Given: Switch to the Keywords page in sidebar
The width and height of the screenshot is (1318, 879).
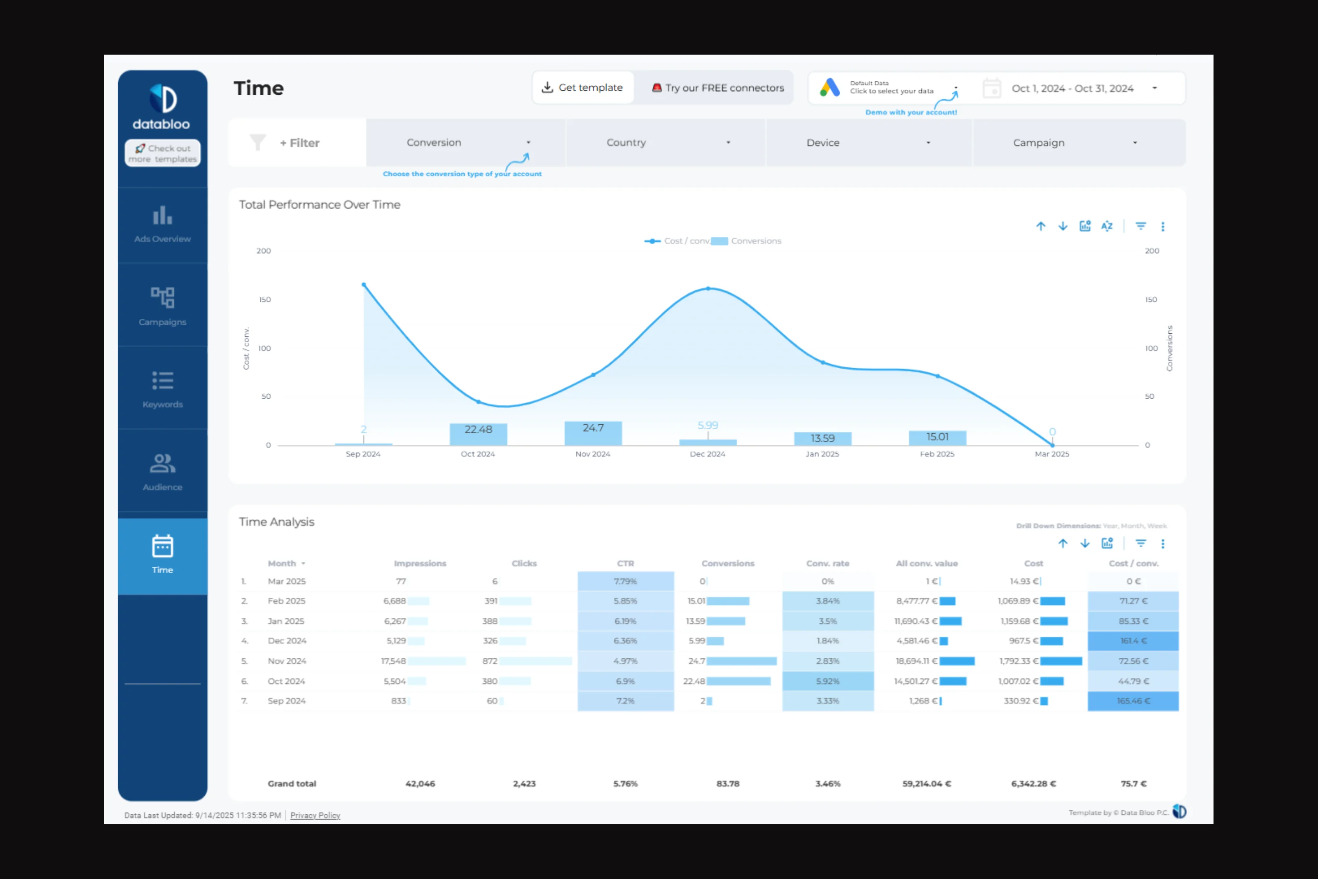Looking at the screenshot, I should click(x=163, y=390).
